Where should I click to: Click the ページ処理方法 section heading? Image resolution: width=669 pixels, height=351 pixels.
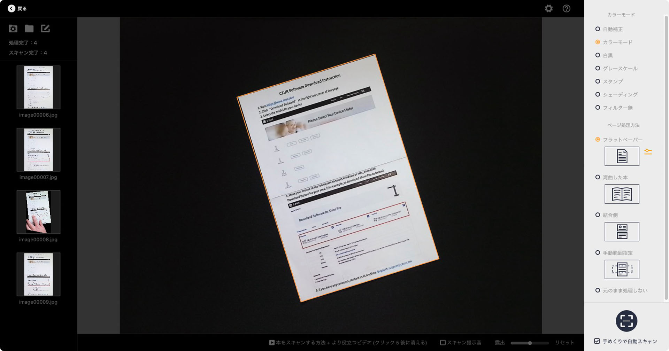tap(623, 125)
